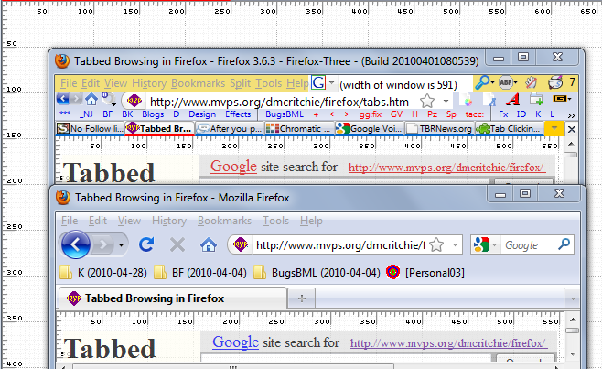The image size is (602, 369).
Task: Open the BF (2010-04-04) bookmark folder
Action: [x=200, y=273]
